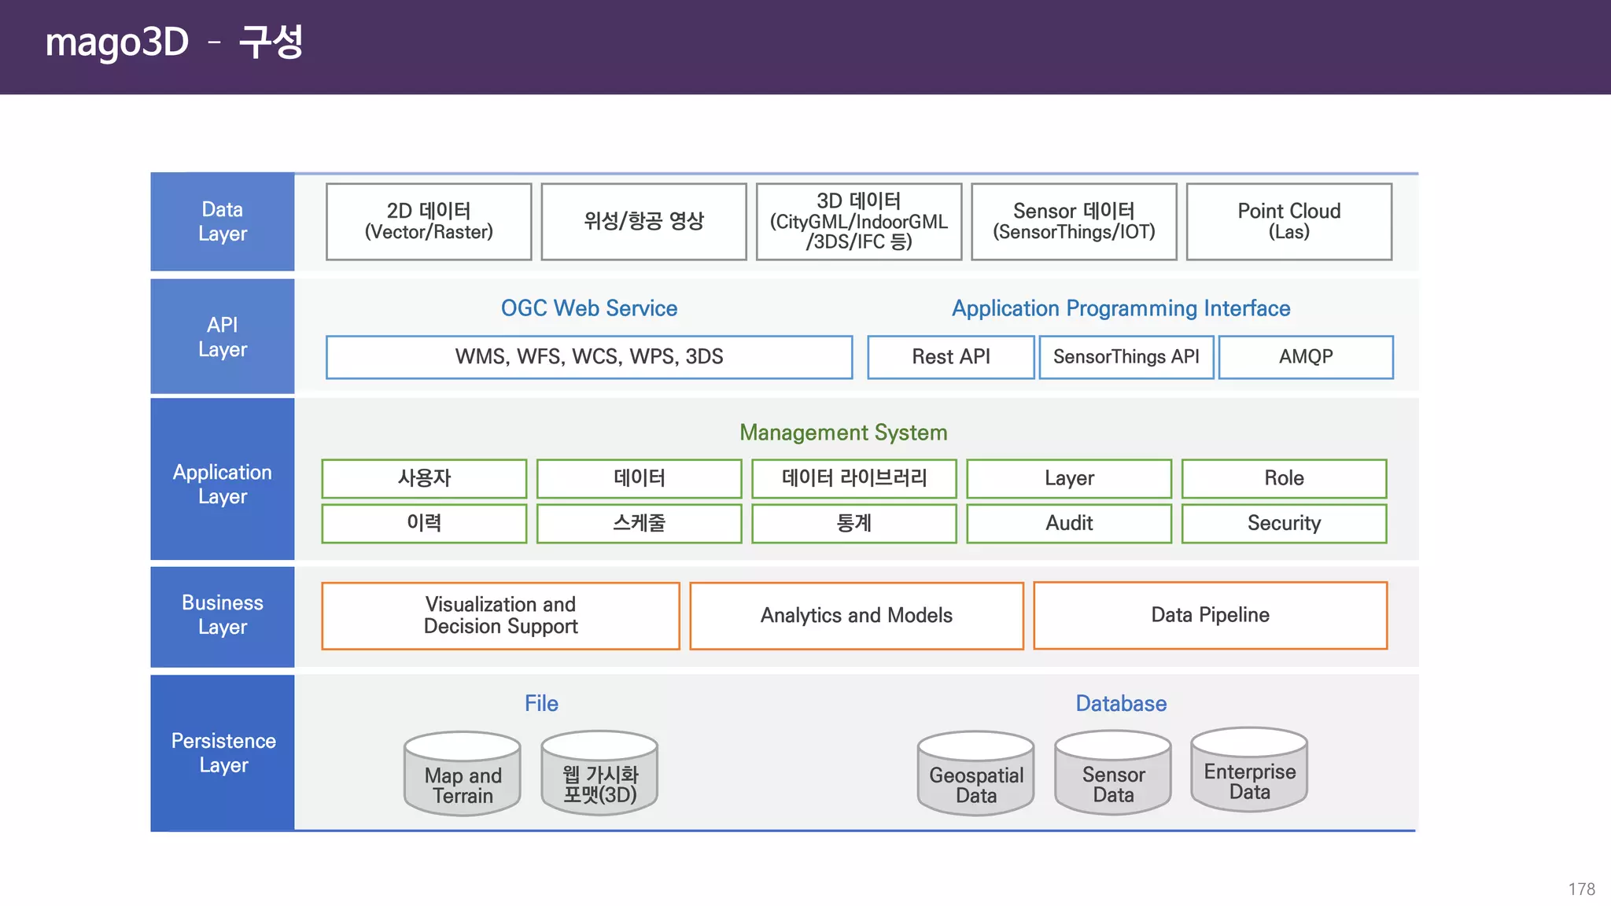Select the AMQP box
This screenshot has width=1611, height=906.
pos(1306,357)
